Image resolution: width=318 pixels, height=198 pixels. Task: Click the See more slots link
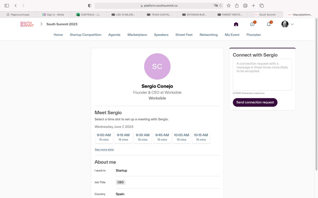104,149
